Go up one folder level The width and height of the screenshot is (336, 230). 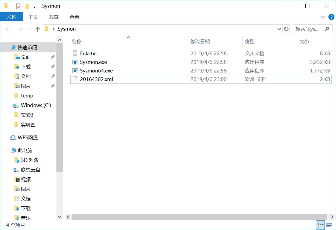click(x=38, y=29)
